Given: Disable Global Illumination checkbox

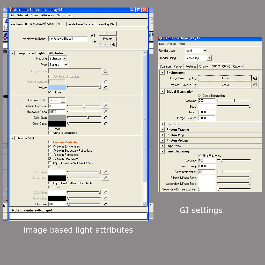Looking at the screenshot, I should [x=200, y=95].
